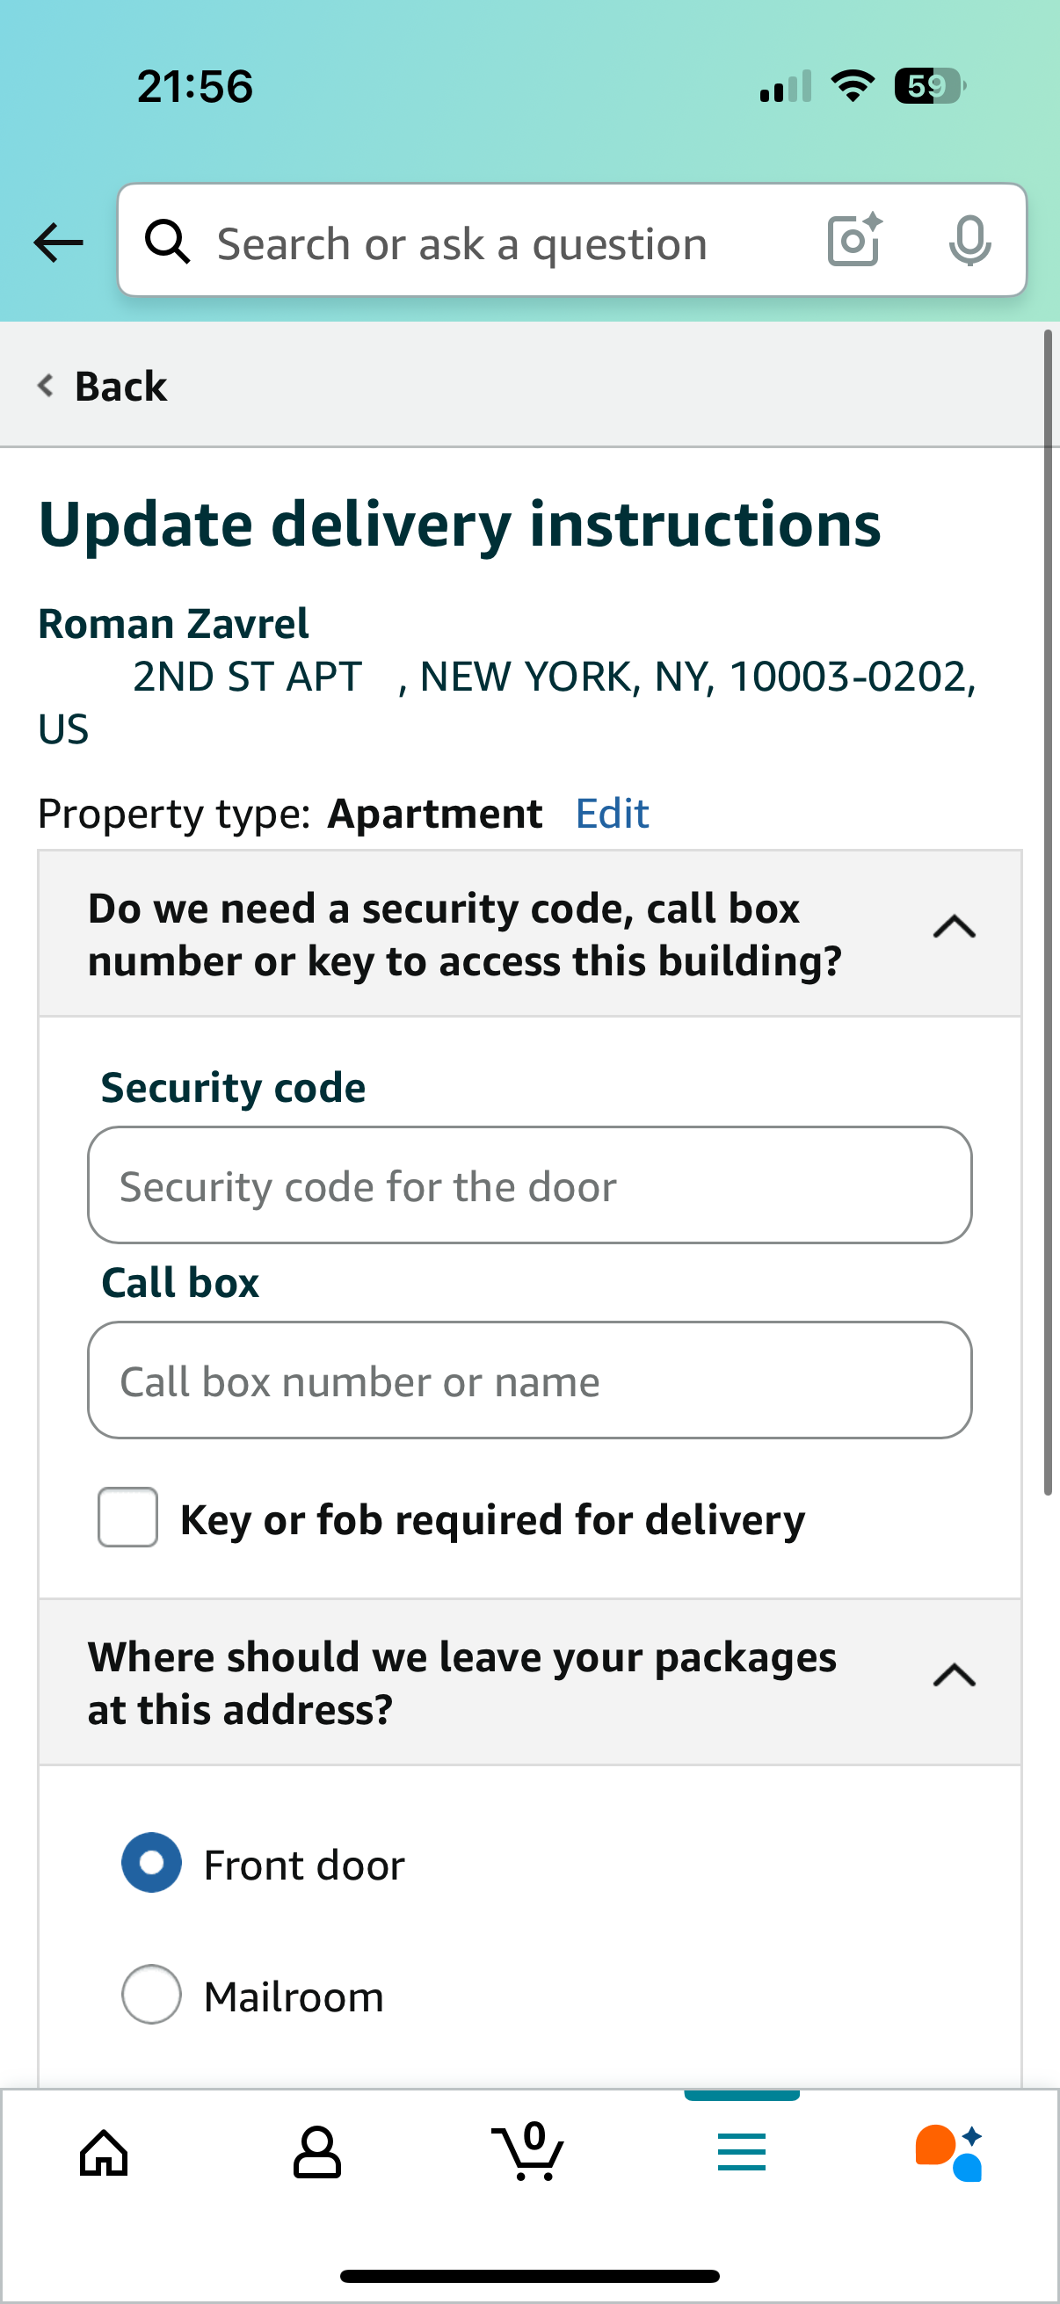Tap the search or ask a question box
1060x2304 pixels.
[501, 242]
